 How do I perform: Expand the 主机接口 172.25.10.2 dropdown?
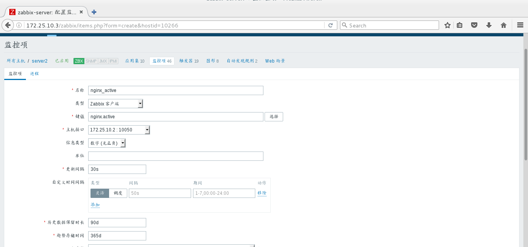pyautogui.click(x=119, y=130)
